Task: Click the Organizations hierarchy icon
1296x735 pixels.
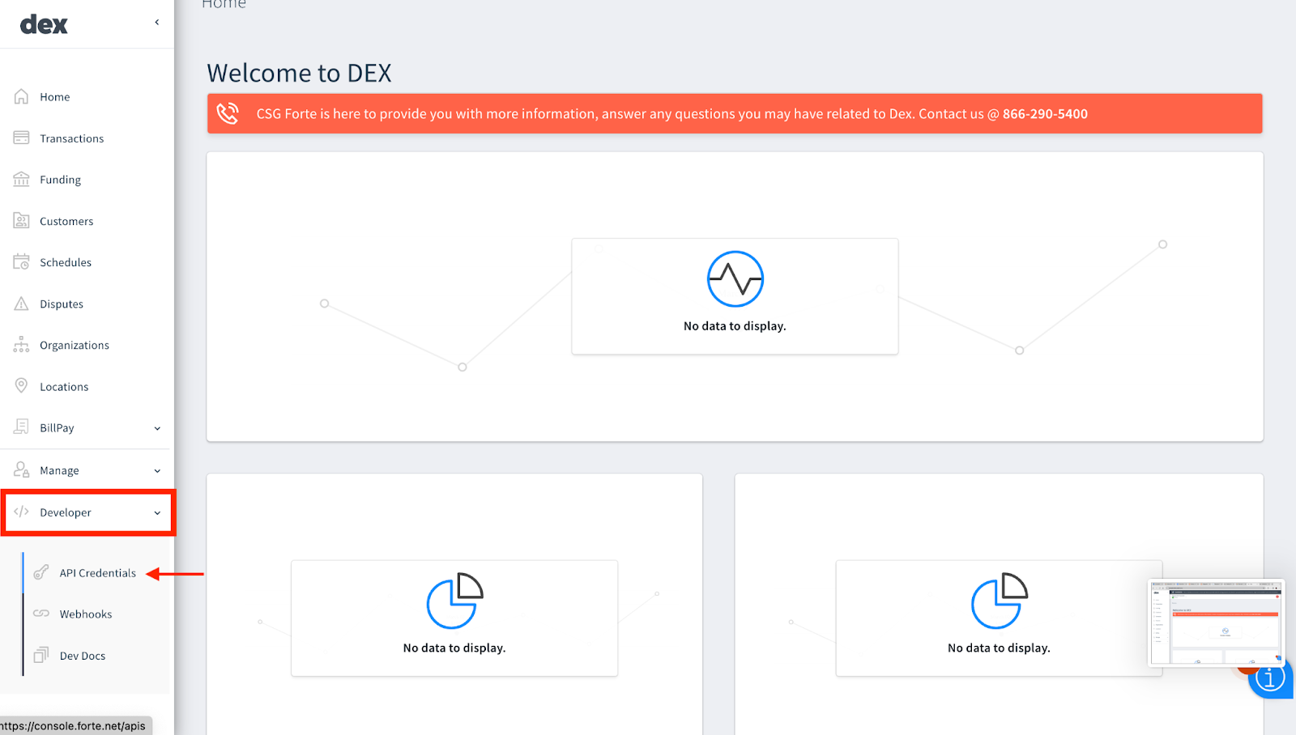Action: point(22,344)
